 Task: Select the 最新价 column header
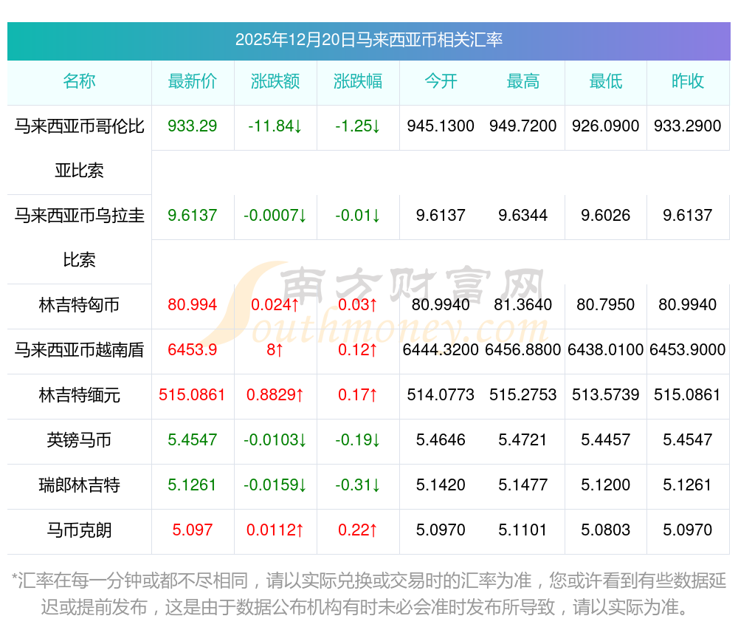pos(192,81)
